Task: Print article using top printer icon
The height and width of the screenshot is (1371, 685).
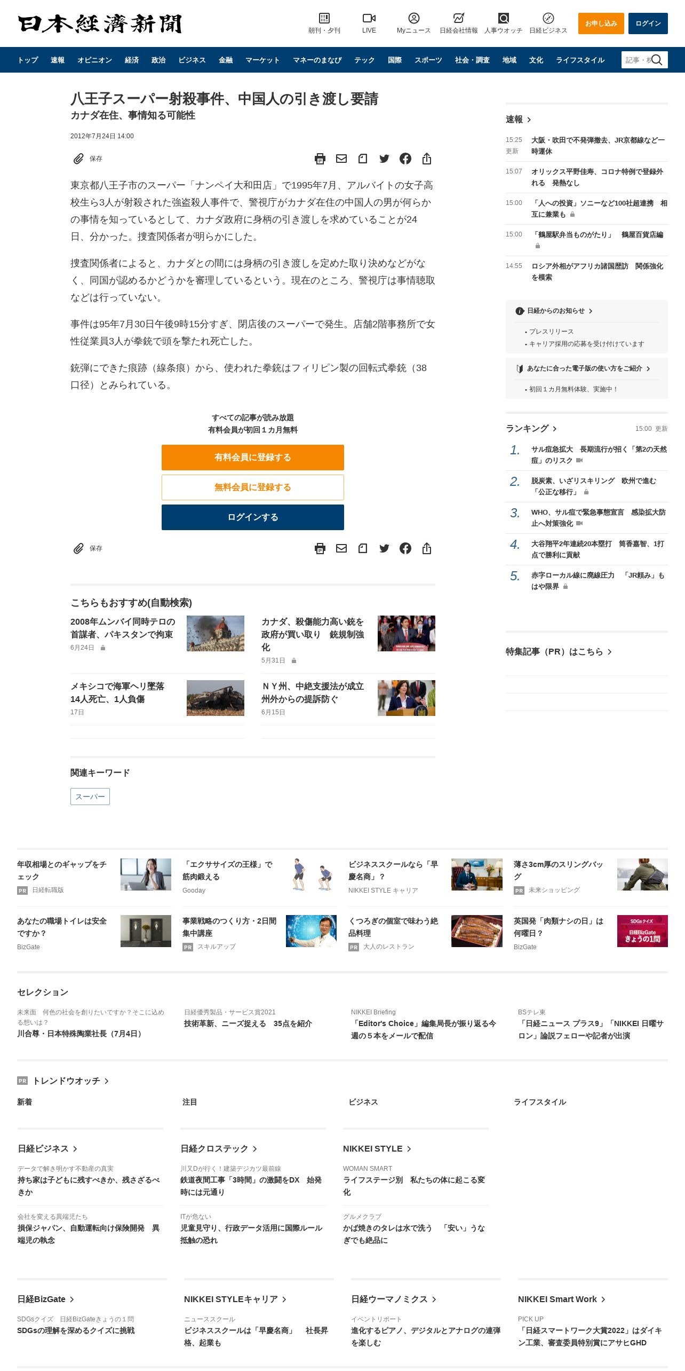Action: click(x=320, y=159)
